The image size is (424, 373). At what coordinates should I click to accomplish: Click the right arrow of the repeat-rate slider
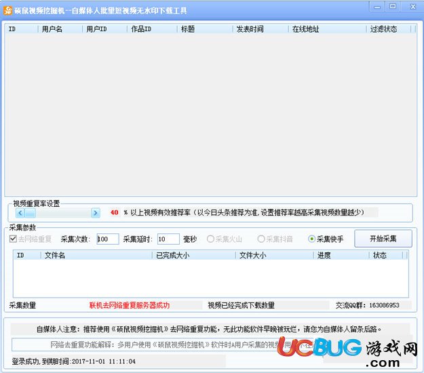(96, 213)
